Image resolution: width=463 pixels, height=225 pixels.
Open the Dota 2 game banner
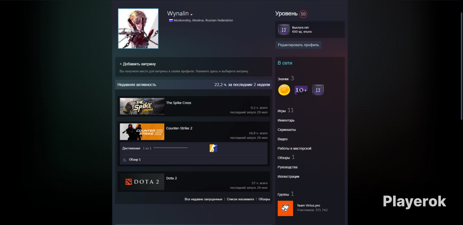coord(142,182)
